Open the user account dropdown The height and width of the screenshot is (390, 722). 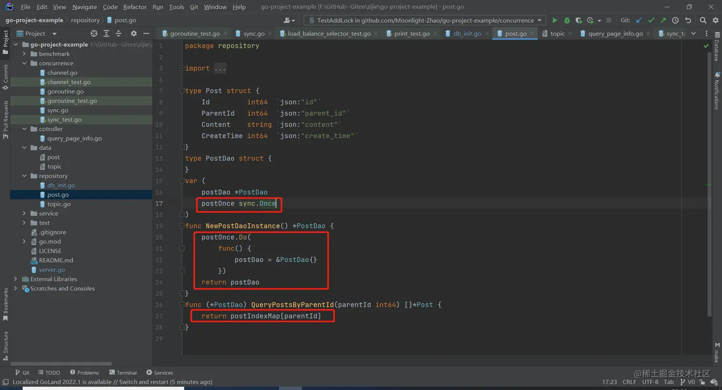(x=289, y=21)
